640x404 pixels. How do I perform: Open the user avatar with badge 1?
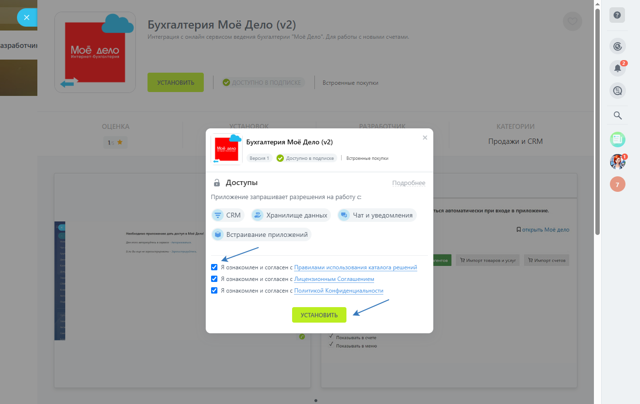pyautogui.click(x=618, y=162)
